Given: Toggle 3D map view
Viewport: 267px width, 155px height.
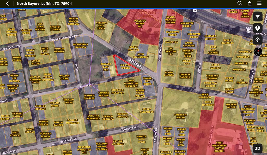Looking at the screenshot, I should pos(257,148).
